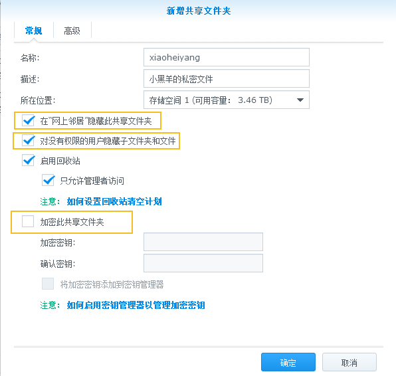Click the 所在位置 label text
The image size is (396, 376).
38,100
